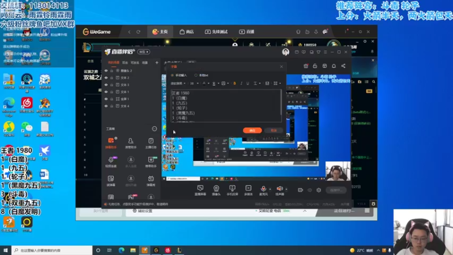Viewport: 453px width, 255px height.
Task: Collapse toolbox with minus circle icon
Action: 155,129
